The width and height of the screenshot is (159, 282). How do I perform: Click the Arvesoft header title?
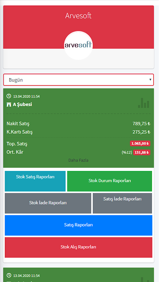click(78, 16)
